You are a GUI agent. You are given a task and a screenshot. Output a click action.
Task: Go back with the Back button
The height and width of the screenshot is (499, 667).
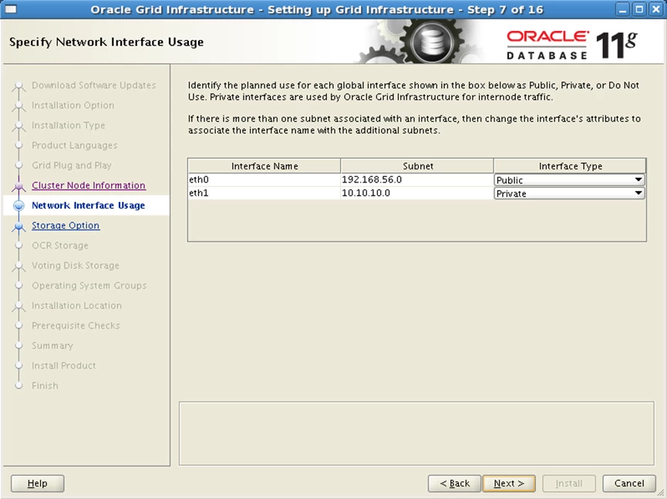(454, 484)
